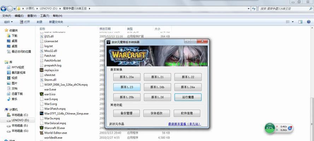Select 计算机 in the address breadcrumb
The height and width of the screenshot is (141, 314).
coord(30,8)
